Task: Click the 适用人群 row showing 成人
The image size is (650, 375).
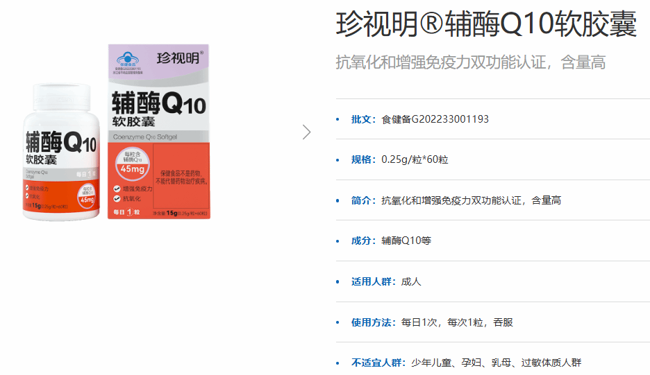Action: [386, 281]
